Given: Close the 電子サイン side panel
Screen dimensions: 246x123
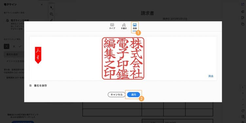Looking at the screenshot, I should click(42, 5).
